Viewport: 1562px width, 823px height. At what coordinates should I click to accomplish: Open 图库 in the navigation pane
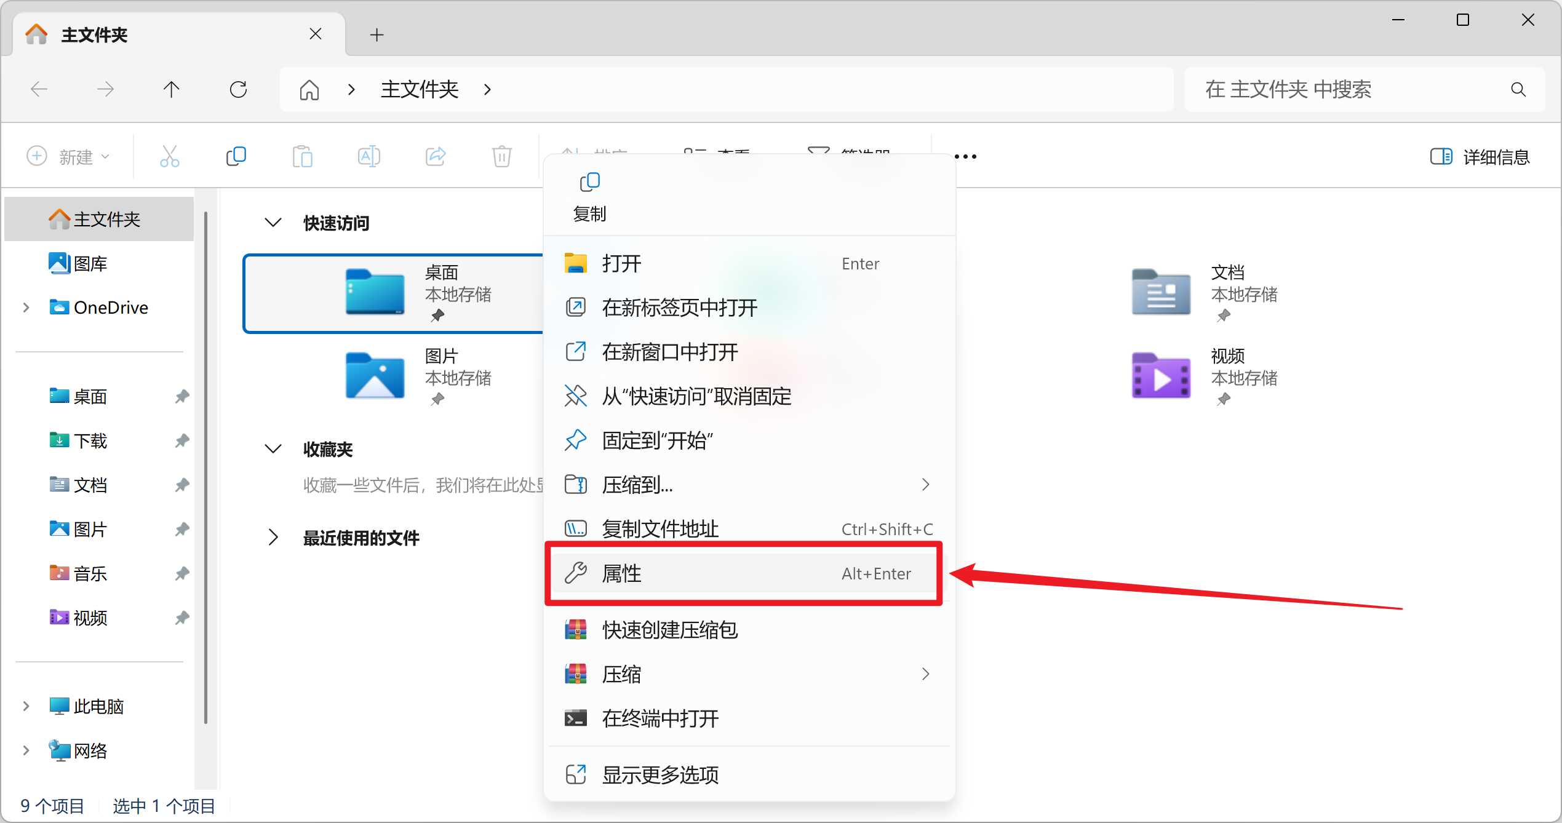99,264
